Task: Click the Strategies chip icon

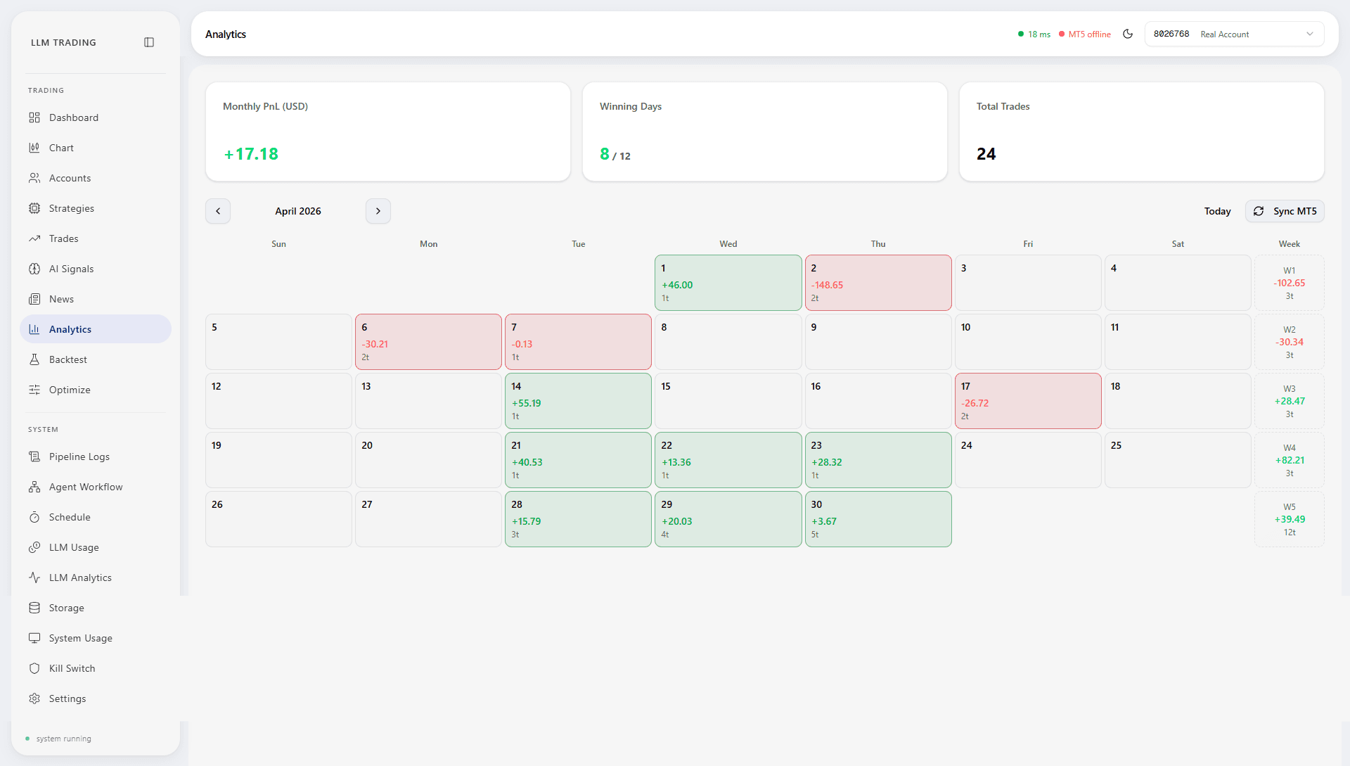Action: click(x=34, y=208)
